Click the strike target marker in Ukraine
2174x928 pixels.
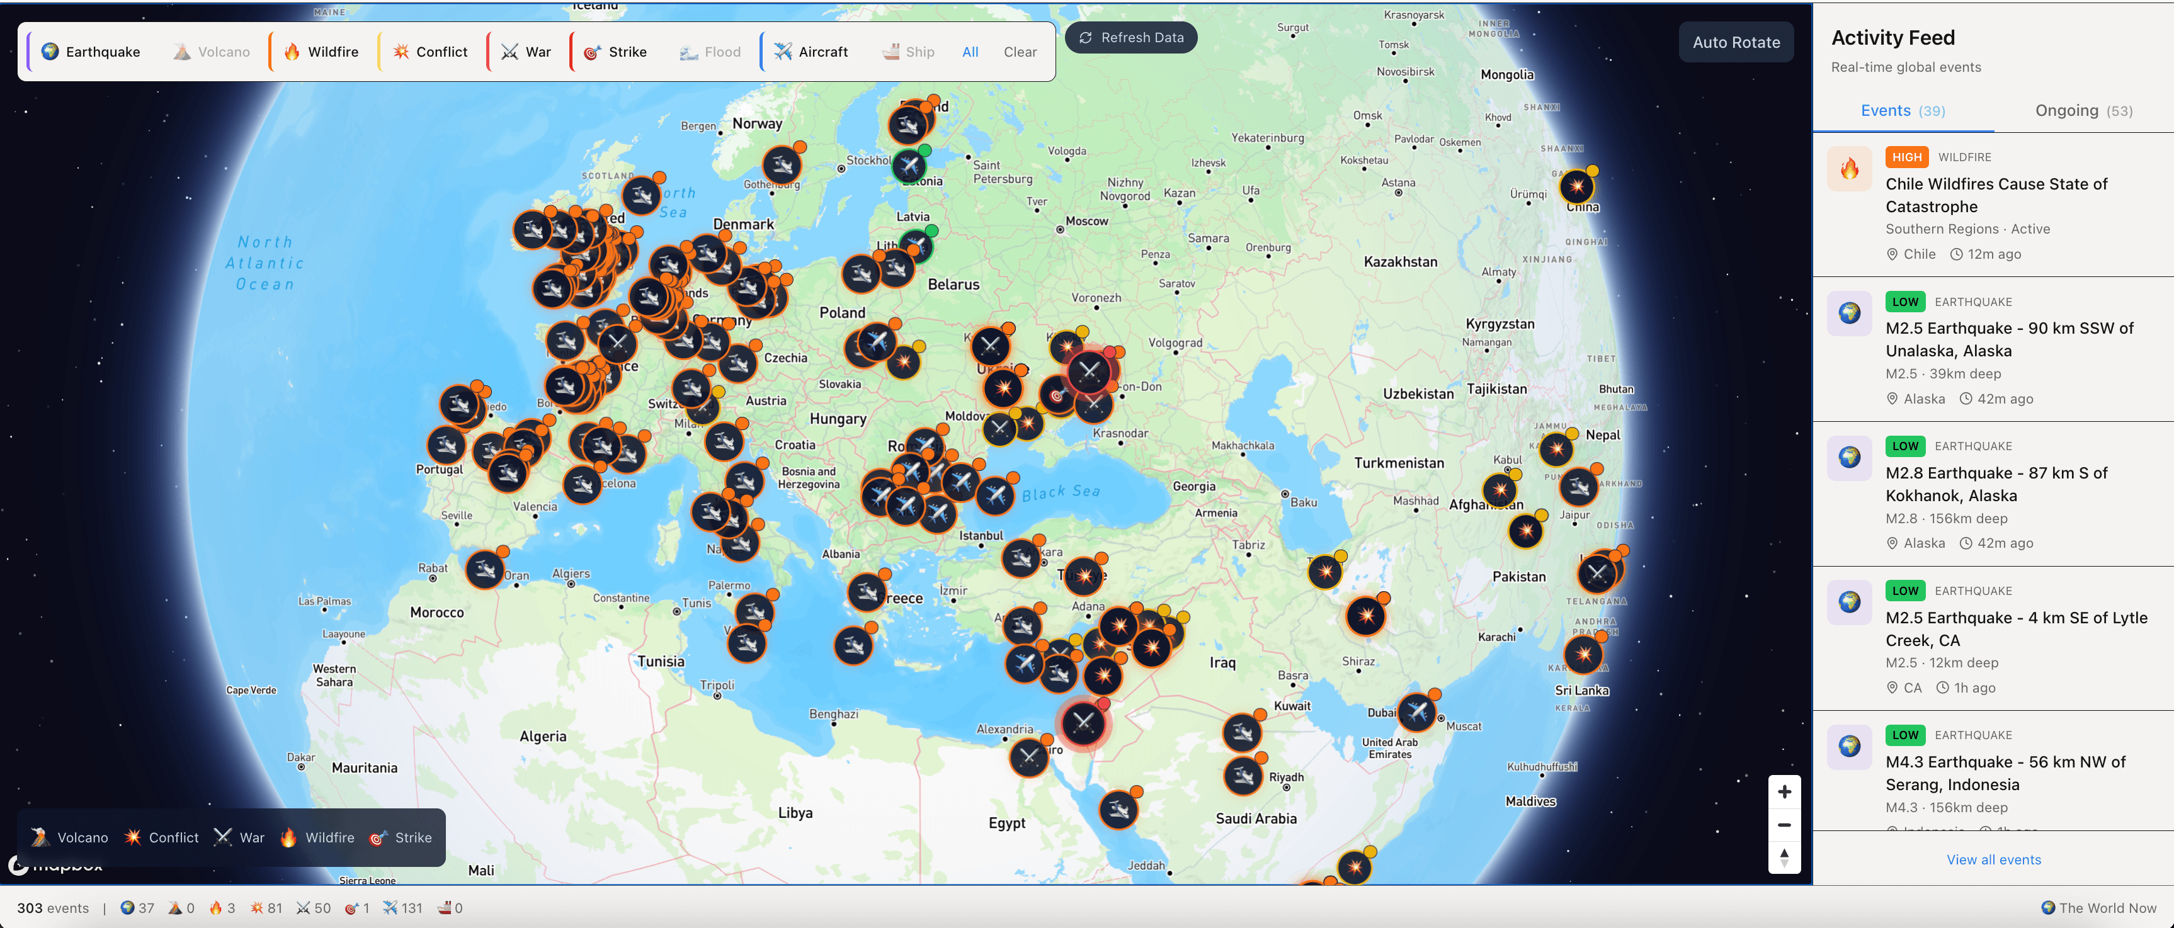pyautogui.click(x=1057, y=395)
